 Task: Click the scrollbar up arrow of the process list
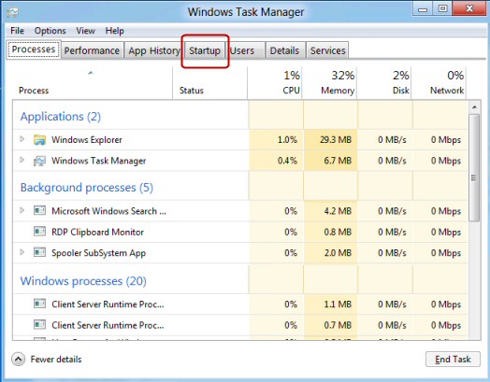[474, 107]
